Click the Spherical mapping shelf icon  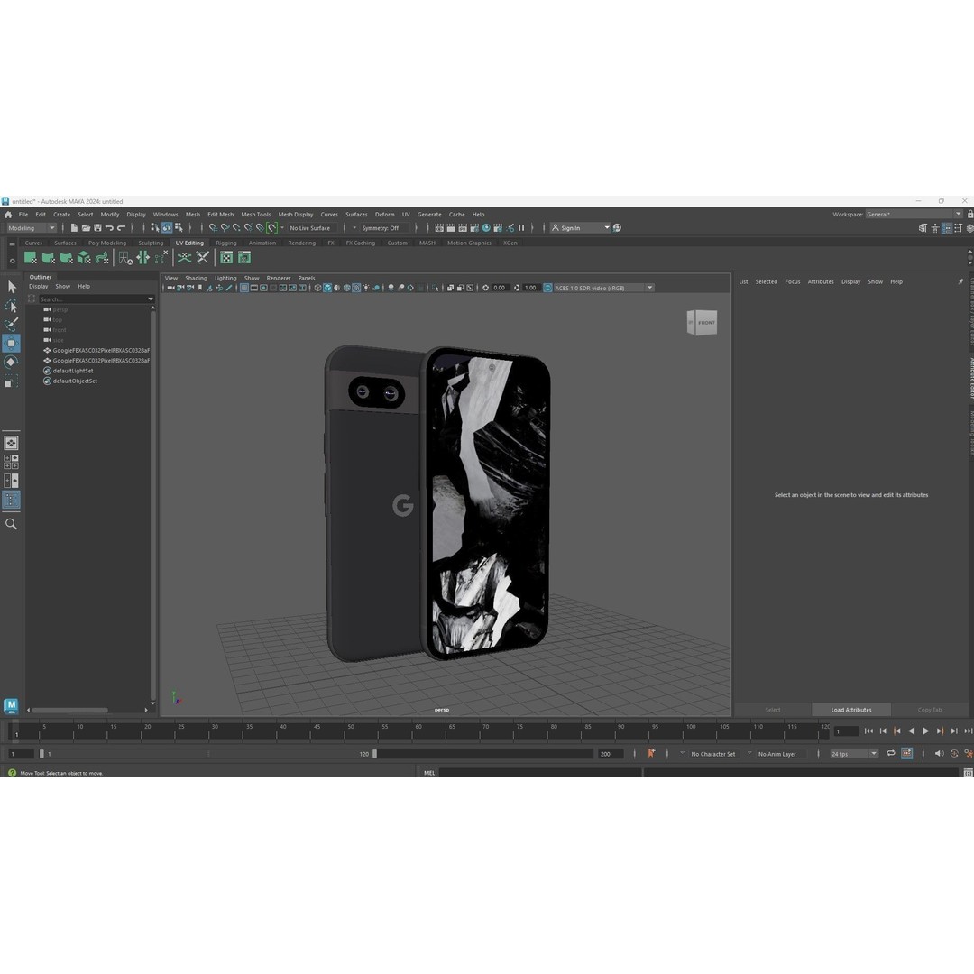66,257
